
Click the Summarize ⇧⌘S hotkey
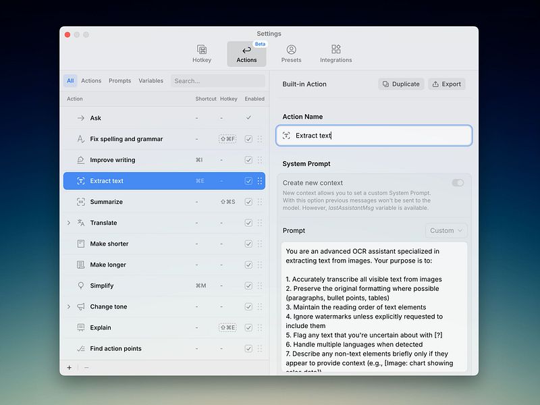[x=228, y=202]
